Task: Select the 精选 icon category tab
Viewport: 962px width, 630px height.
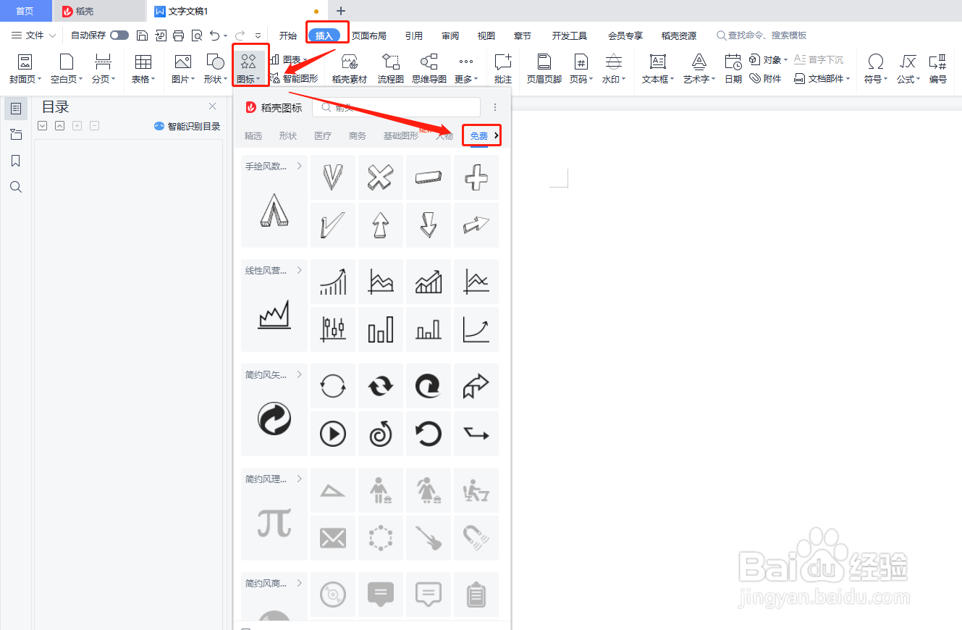Action: 253,135
